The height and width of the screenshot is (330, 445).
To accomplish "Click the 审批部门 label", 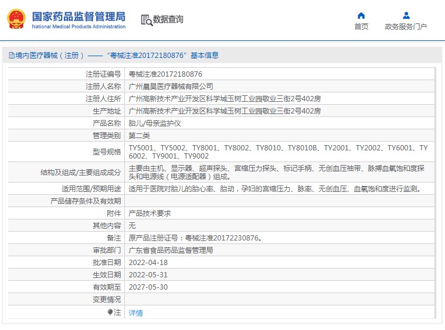I will click(107, 250).
